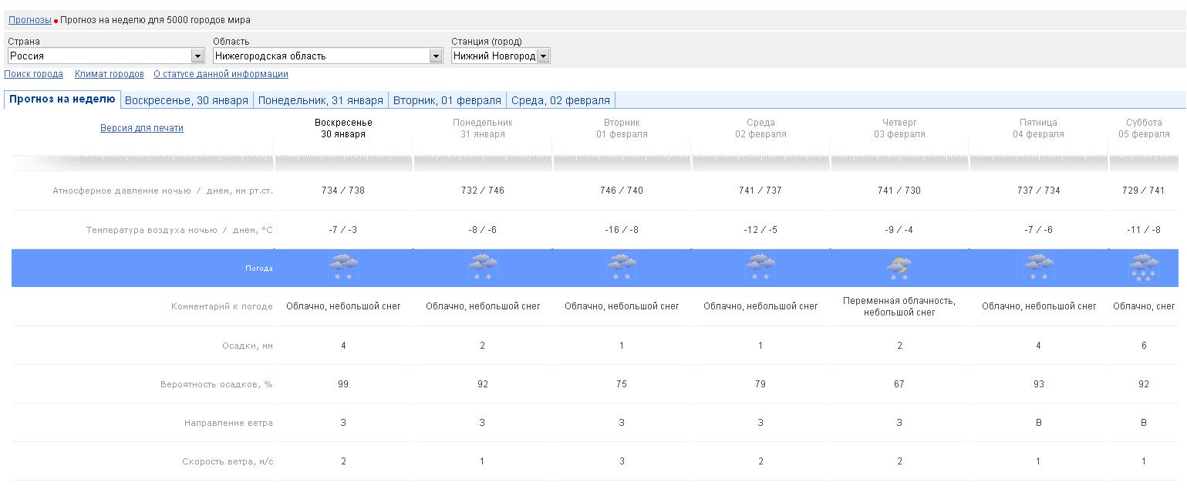Click Friday 04 February weather icon

(1038, 268)
